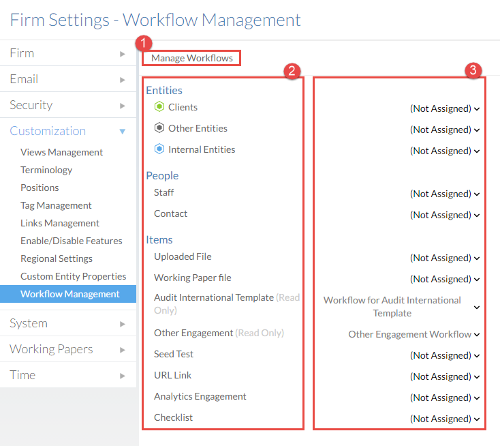Open the Clients workflow dropdown
The image size is (500, 446).
(x=444, y=108)
